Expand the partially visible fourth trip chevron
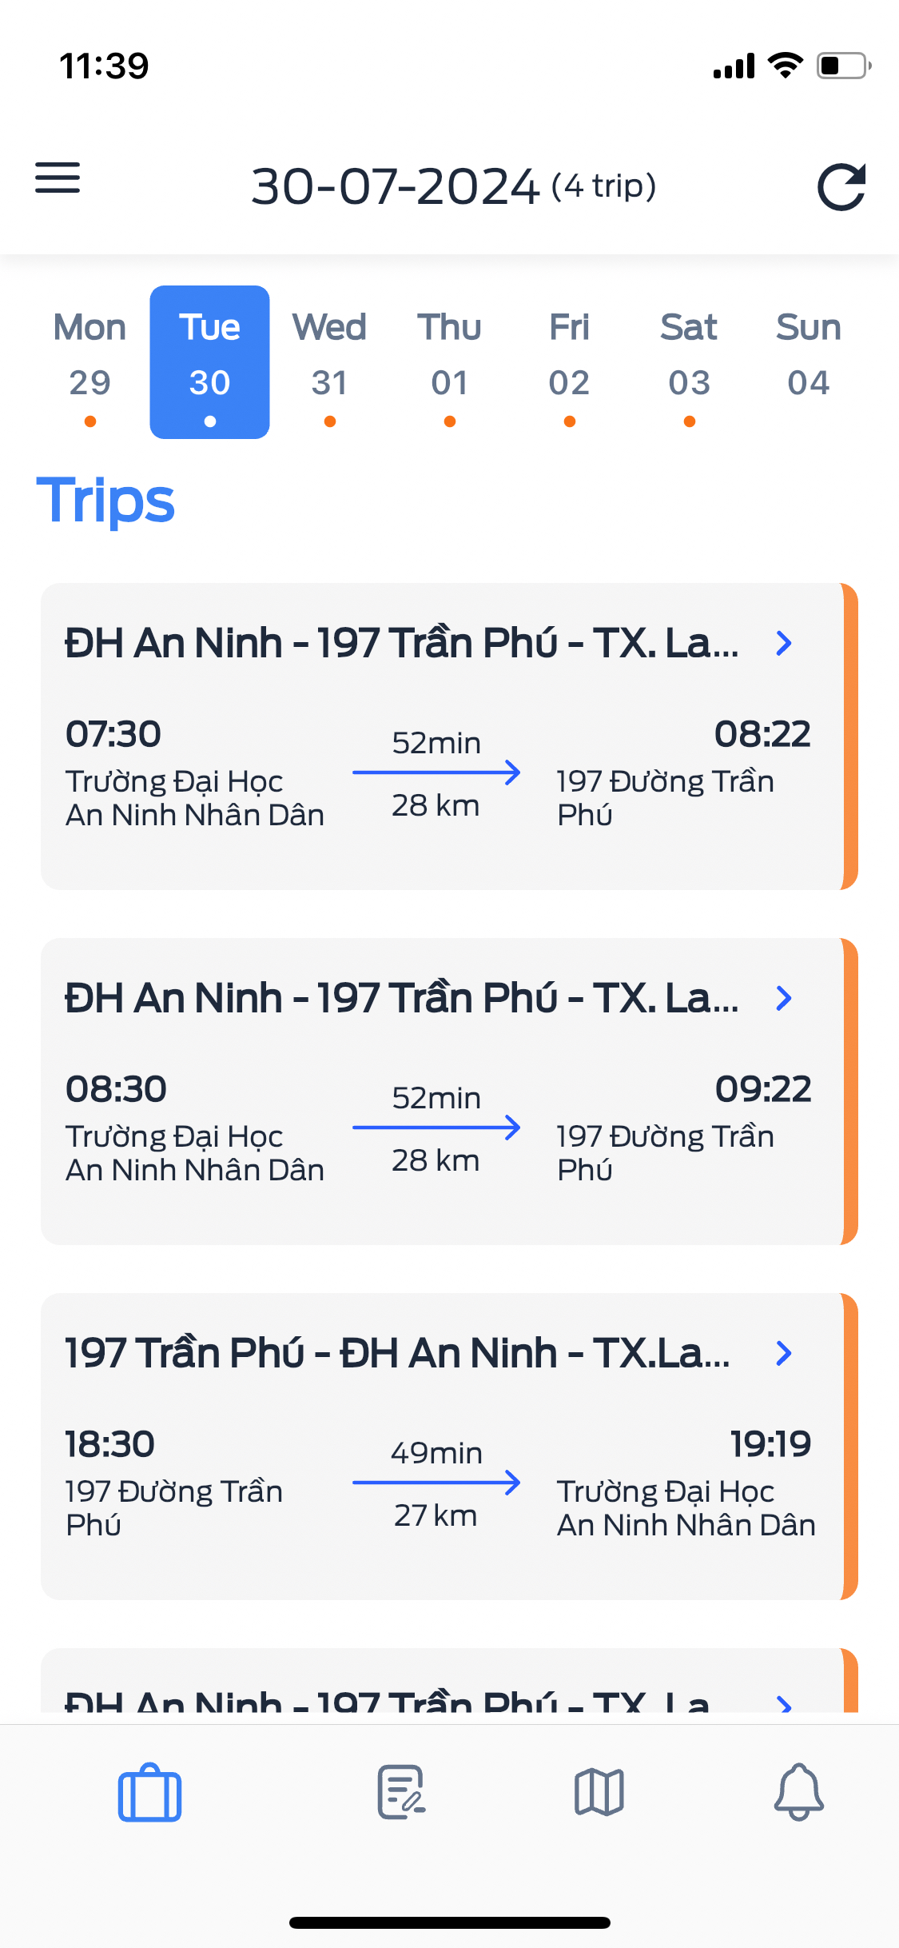This screenshot has width=899, height=1948. pyautogui.click(x=785, y=1702)
